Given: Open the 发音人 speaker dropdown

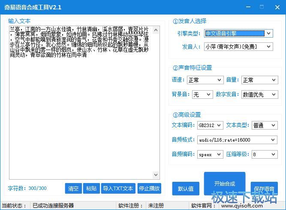Looking at the screenshot, I should pyautogui.click(x=238, y=46).
